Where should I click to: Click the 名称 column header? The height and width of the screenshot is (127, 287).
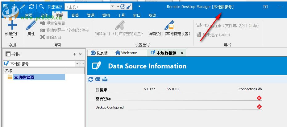pyautogui.click(x=34, y=71)
